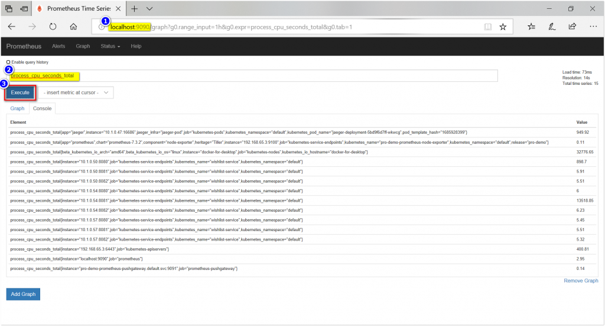
Task: Expand the Status menu in navbar
Action: 110,46
